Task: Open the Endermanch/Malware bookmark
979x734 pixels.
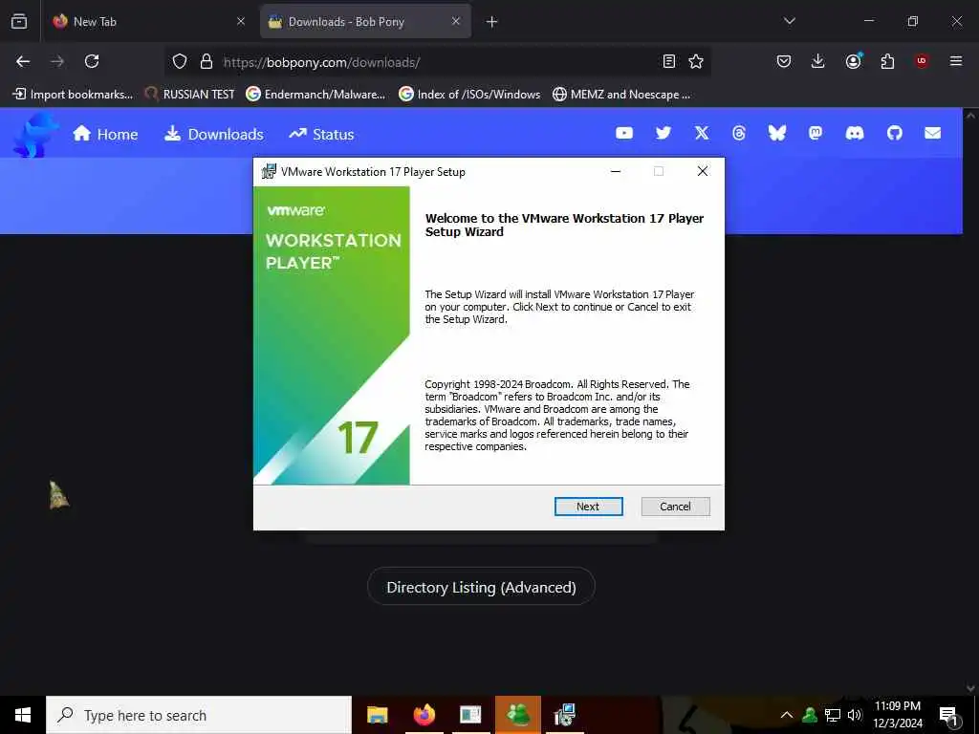Action: [315, 95]
